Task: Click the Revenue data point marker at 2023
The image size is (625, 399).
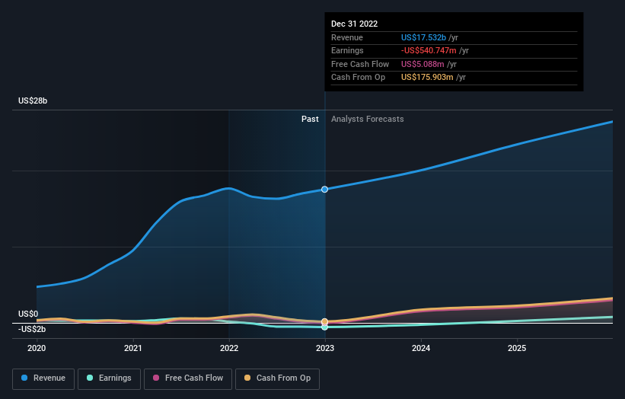Action: (325, 190)
